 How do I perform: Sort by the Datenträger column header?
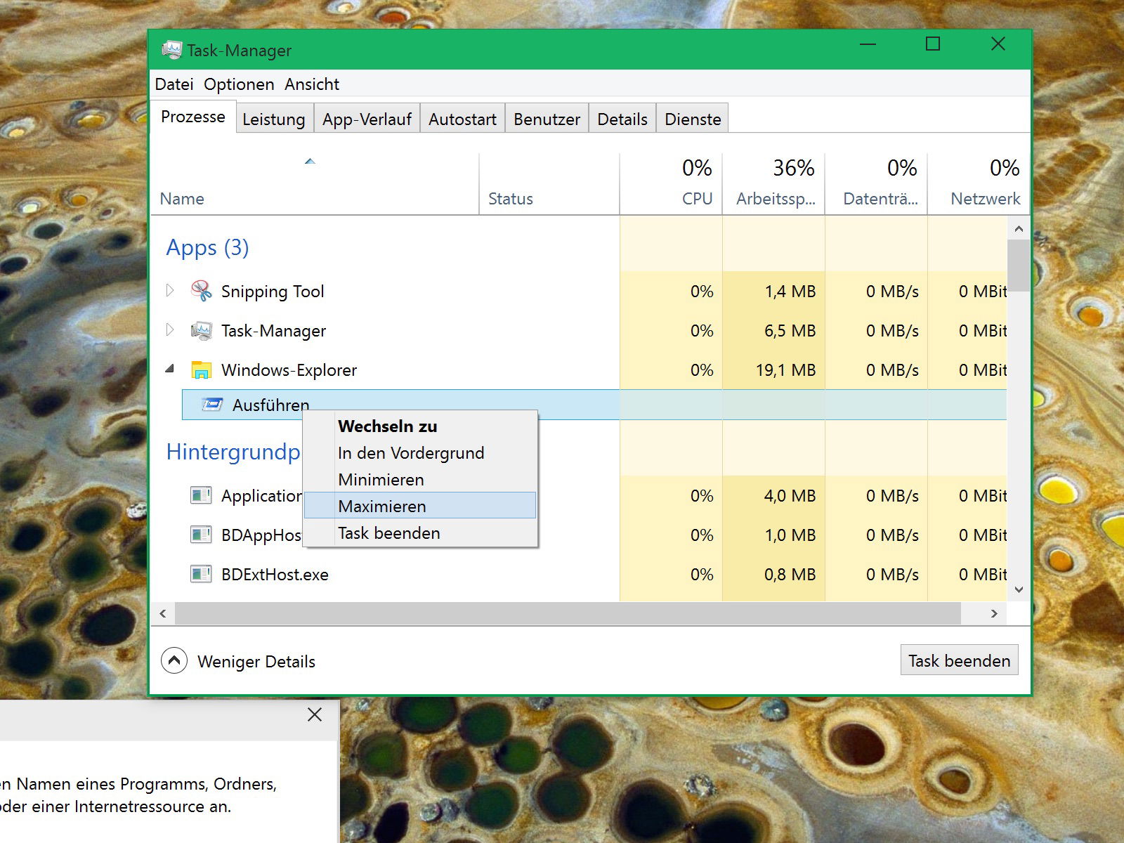876,184
